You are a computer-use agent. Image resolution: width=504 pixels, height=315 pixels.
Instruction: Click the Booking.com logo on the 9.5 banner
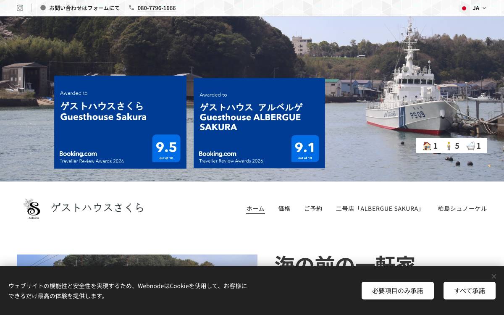(x=79, y=154)
